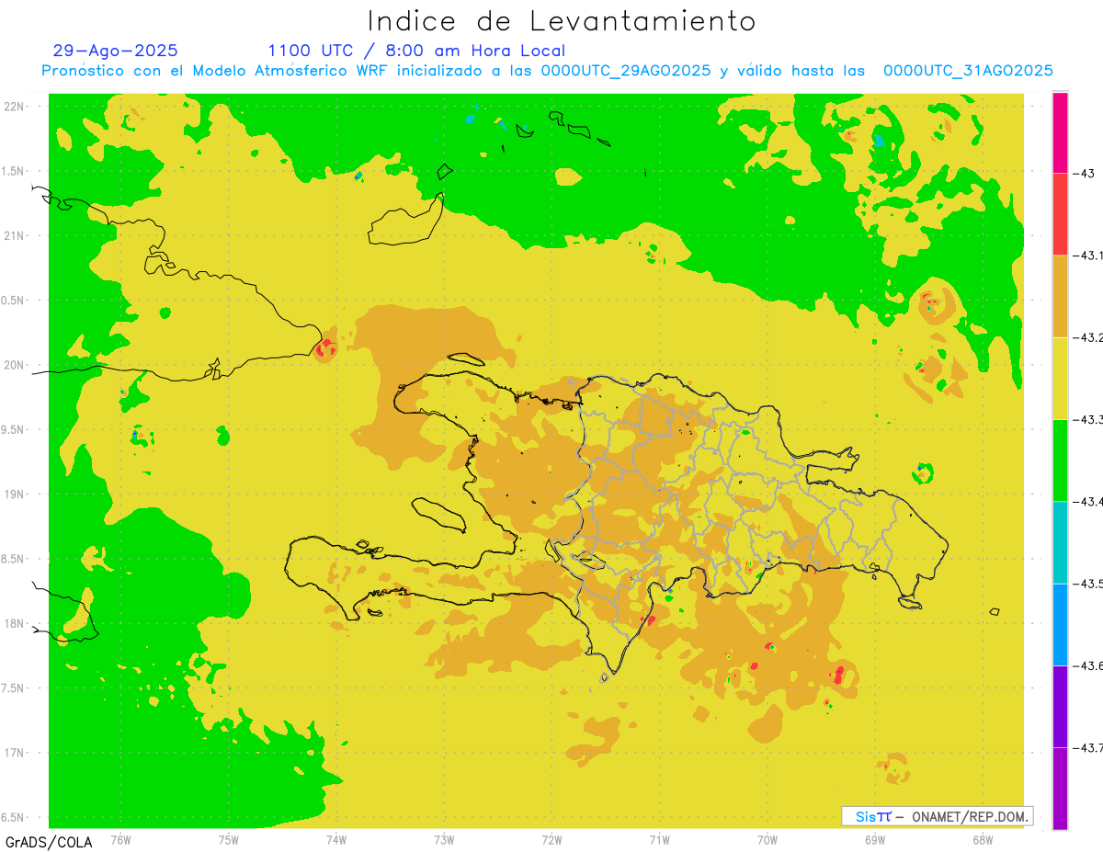Click the '-43' legend value
The width and height of the screenshot is (1103, 852).
coord(1084,173)
